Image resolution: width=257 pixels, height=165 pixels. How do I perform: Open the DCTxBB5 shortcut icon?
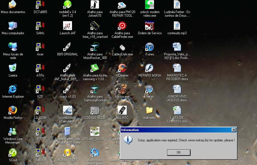(40, 4)
